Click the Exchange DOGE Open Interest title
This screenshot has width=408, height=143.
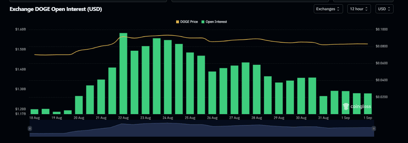(56, 9)
